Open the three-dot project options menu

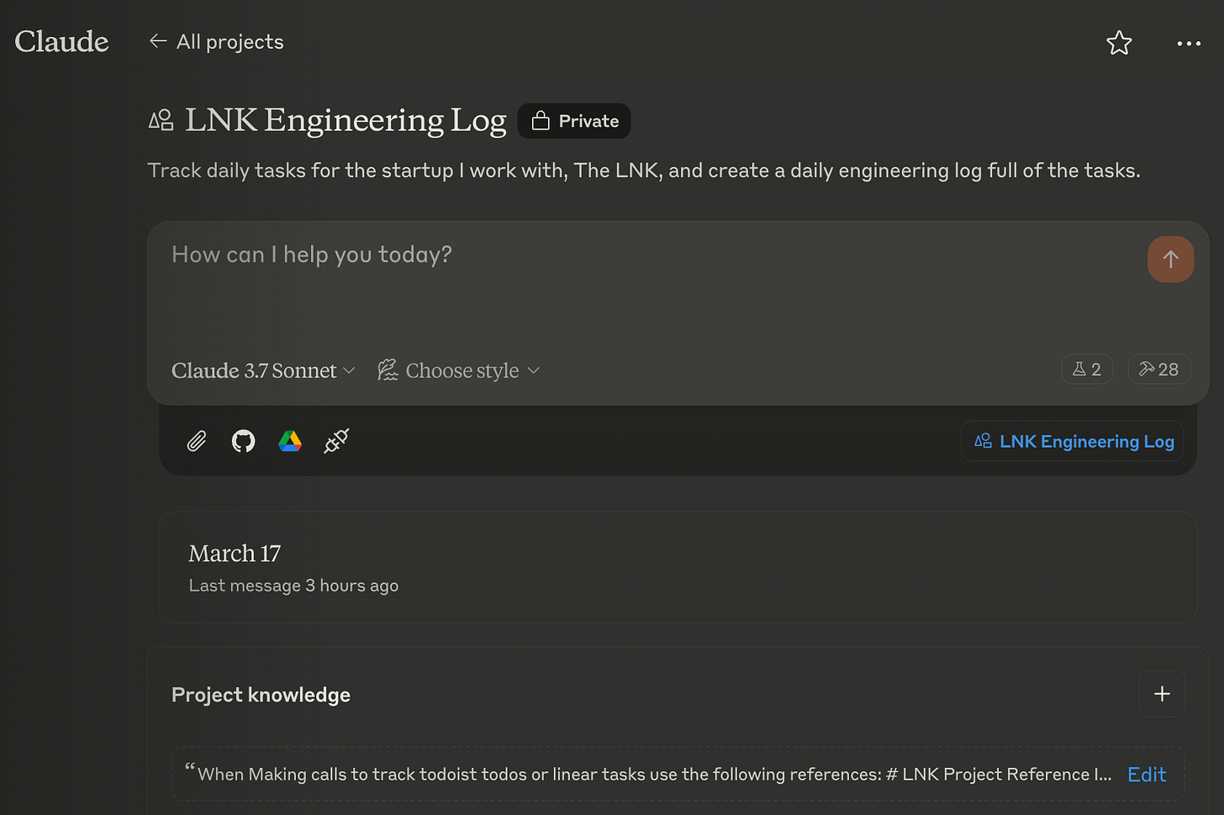pos(1189,43)
